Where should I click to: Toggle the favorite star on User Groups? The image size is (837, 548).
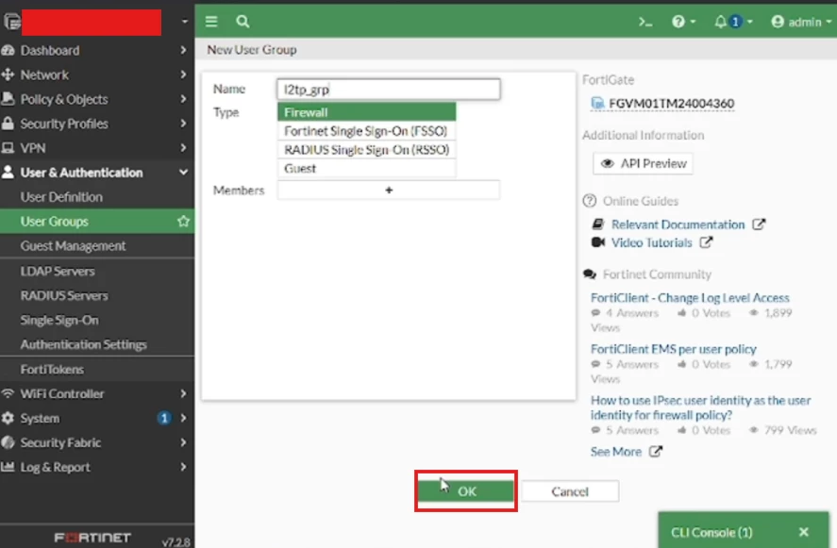tap(184, 221)
